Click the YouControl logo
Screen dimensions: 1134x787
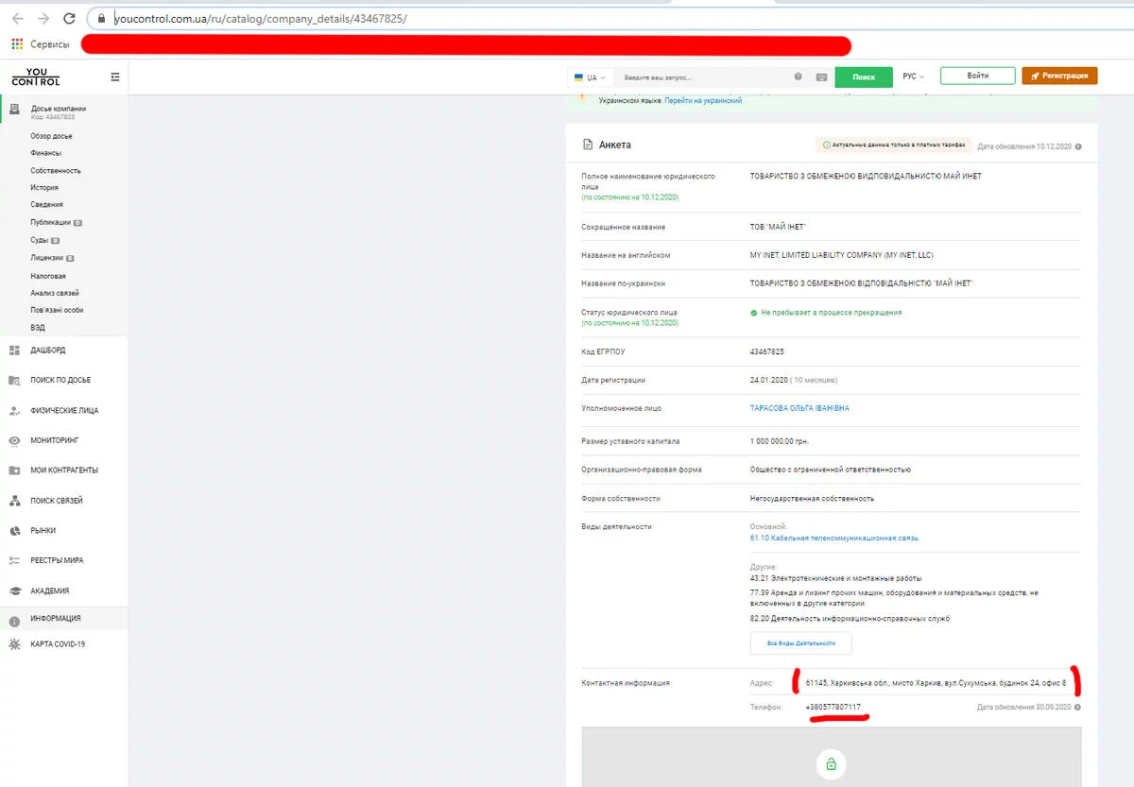[x=36, y=77]
